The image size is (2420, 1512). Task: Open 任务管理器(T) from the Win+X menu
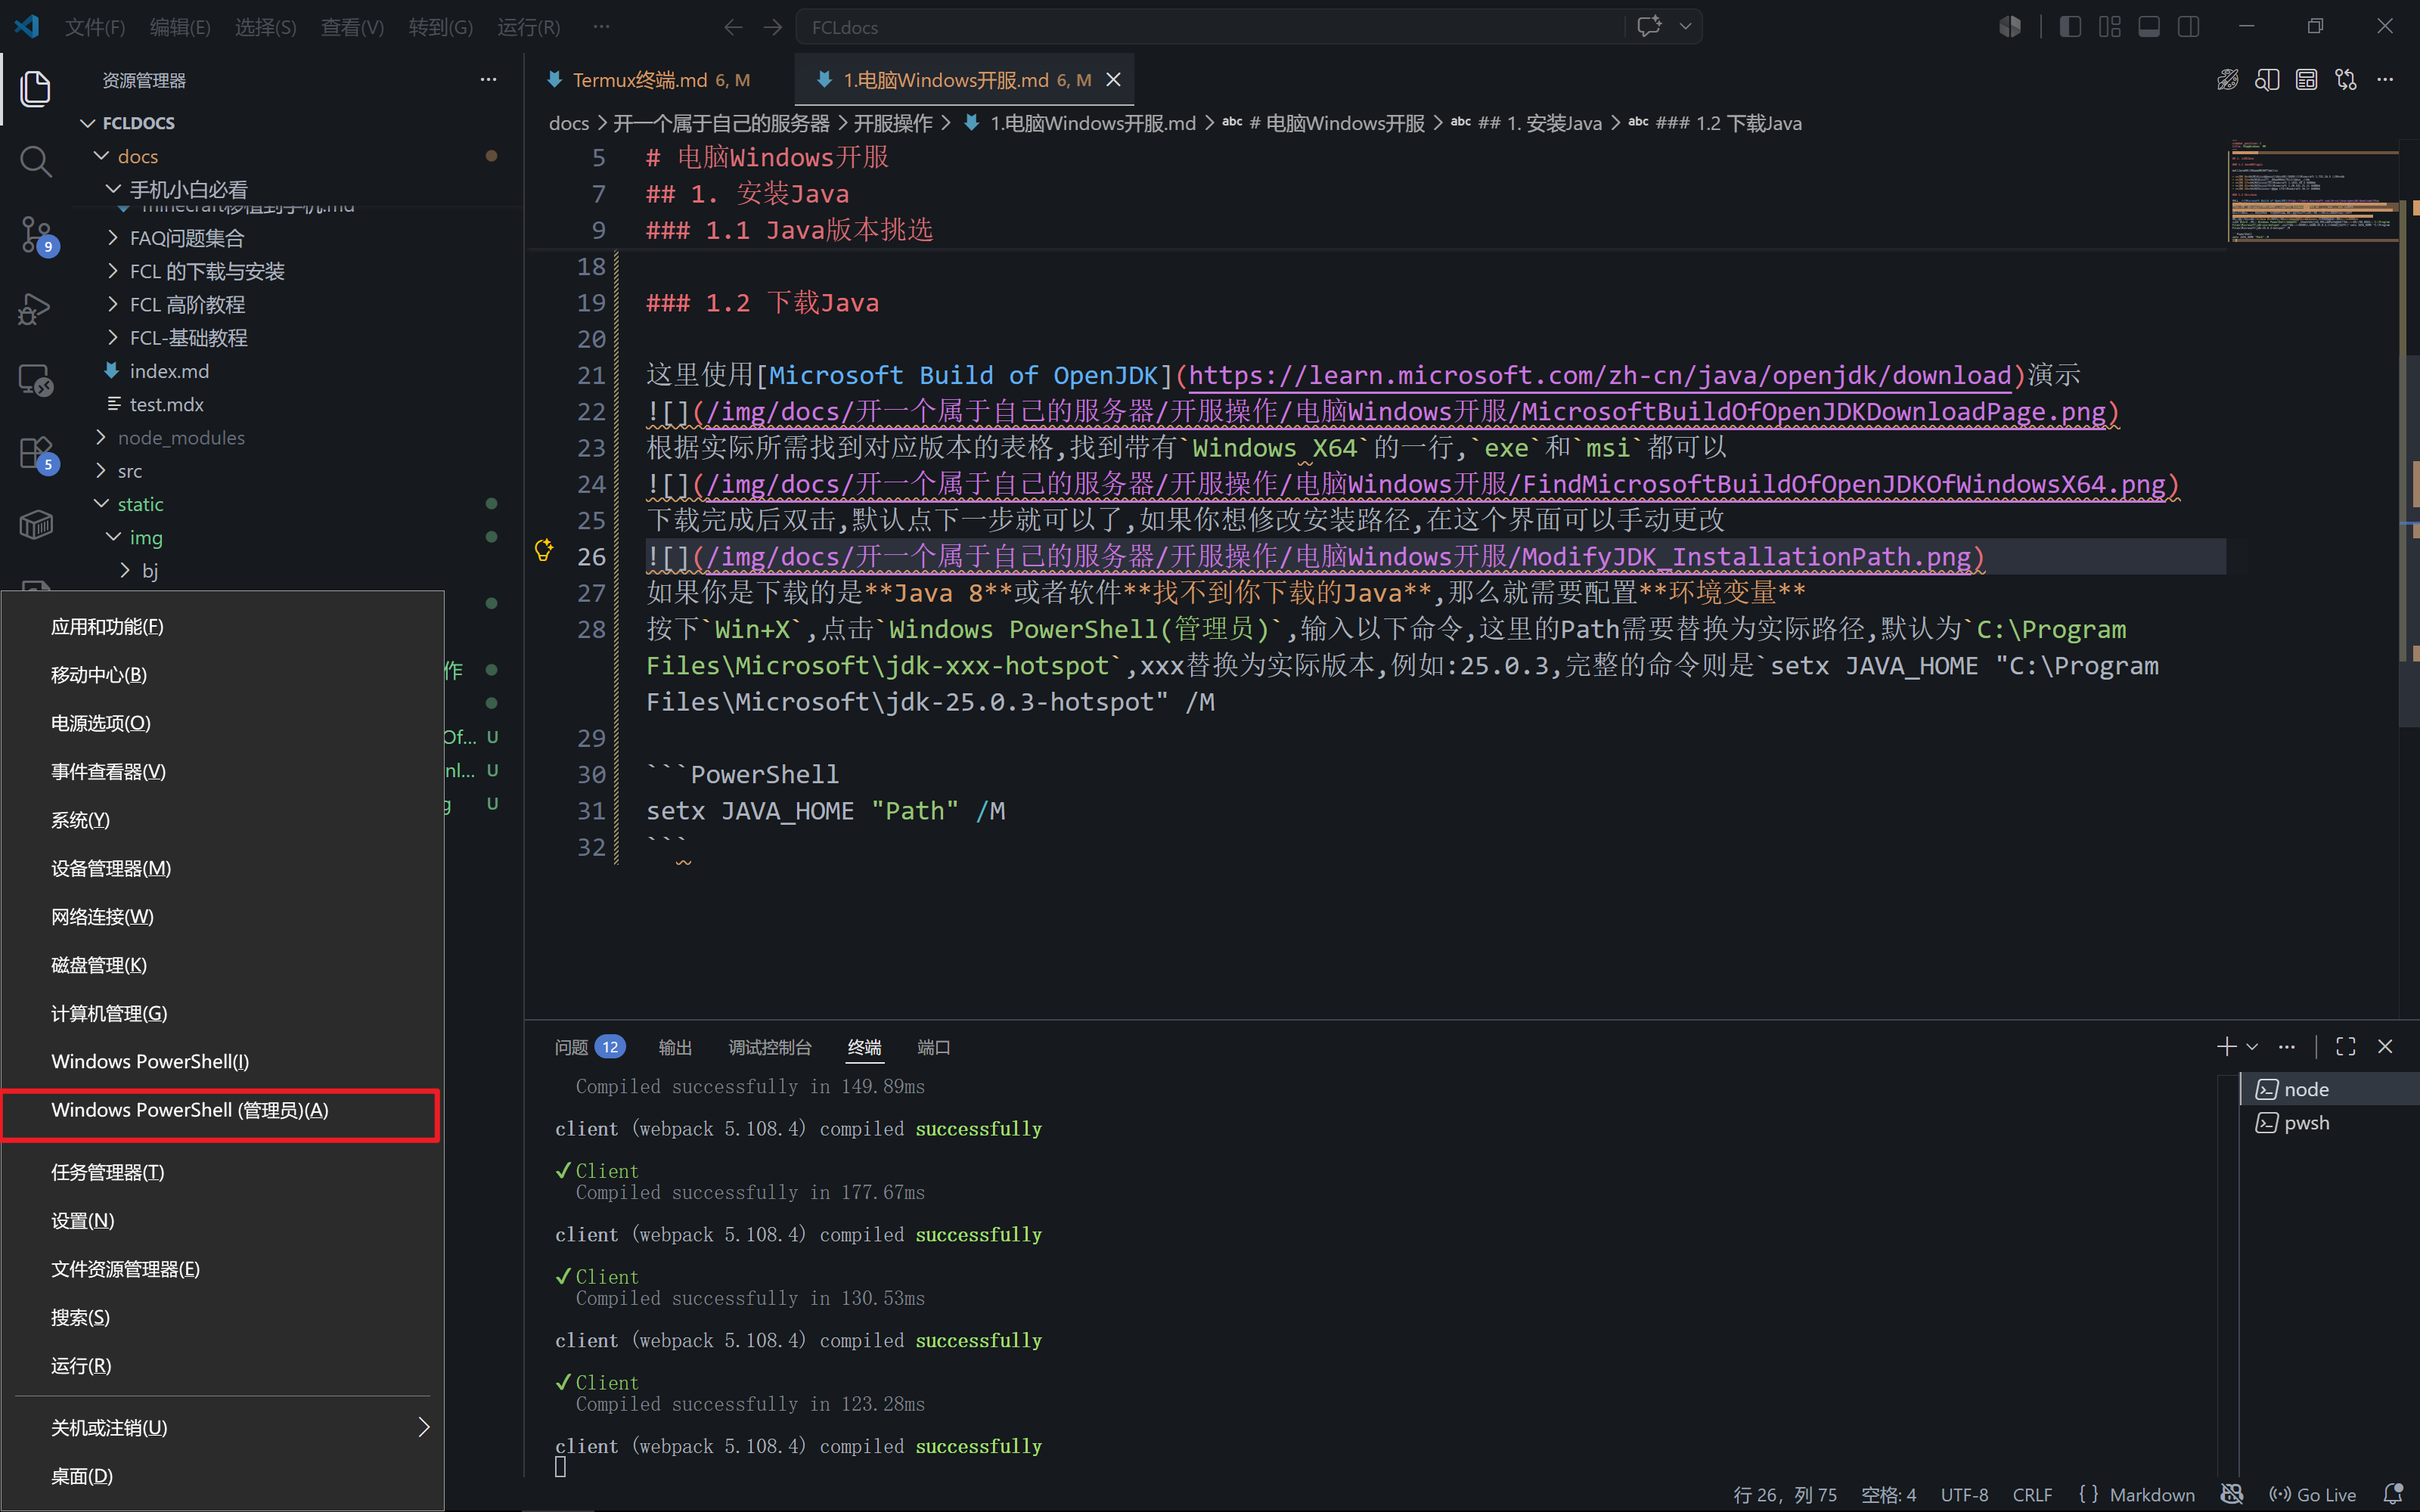(x=222, y=1172)
